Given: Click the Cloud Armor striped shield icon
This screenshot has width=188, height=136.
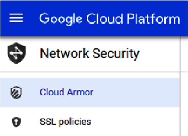Looking at the screenshot, I should click(x=16, y=92).
